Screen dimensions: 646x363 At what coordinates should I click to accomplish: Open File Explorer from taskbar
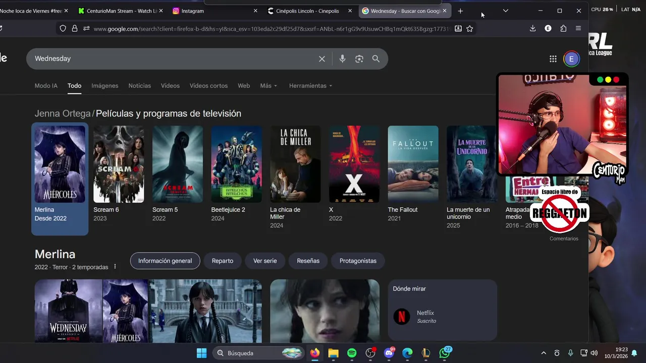point(333,353)
